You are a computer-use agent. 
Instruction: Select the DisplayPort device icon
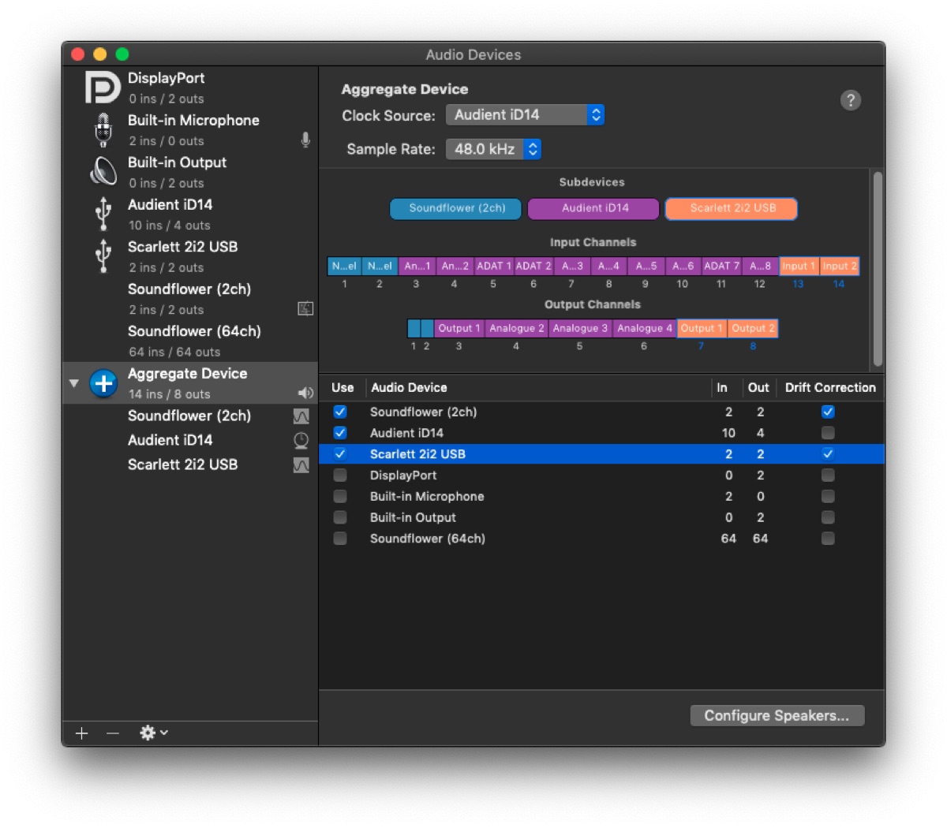click(103, 88)
